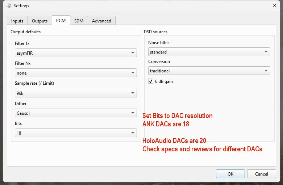The width and height of the screenshot is (283, 185).
Task: Expand the Noise filter dropdown showing standard
Action: (x=209, y=52)
